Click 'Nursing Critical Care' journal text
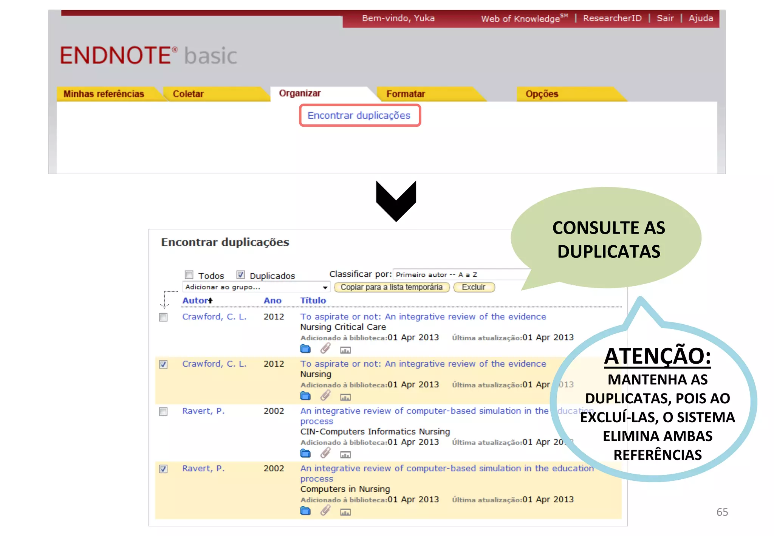 click(x=343, y=327)
